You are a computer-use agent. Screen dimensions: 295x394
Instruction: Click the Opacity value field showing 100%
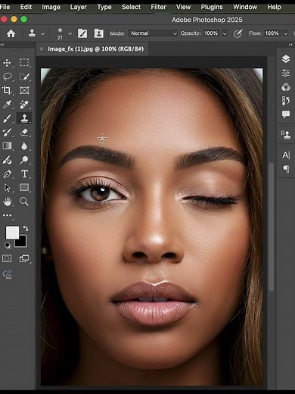(x=211, y=33)
